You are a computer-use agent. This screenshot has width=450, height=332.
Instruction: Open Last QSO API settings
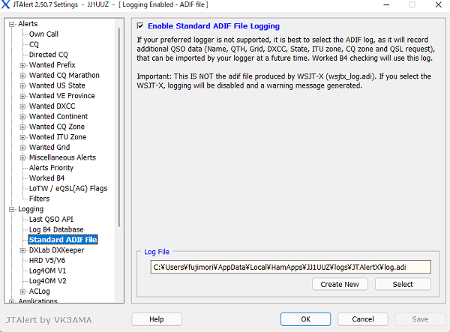(51, 220)
